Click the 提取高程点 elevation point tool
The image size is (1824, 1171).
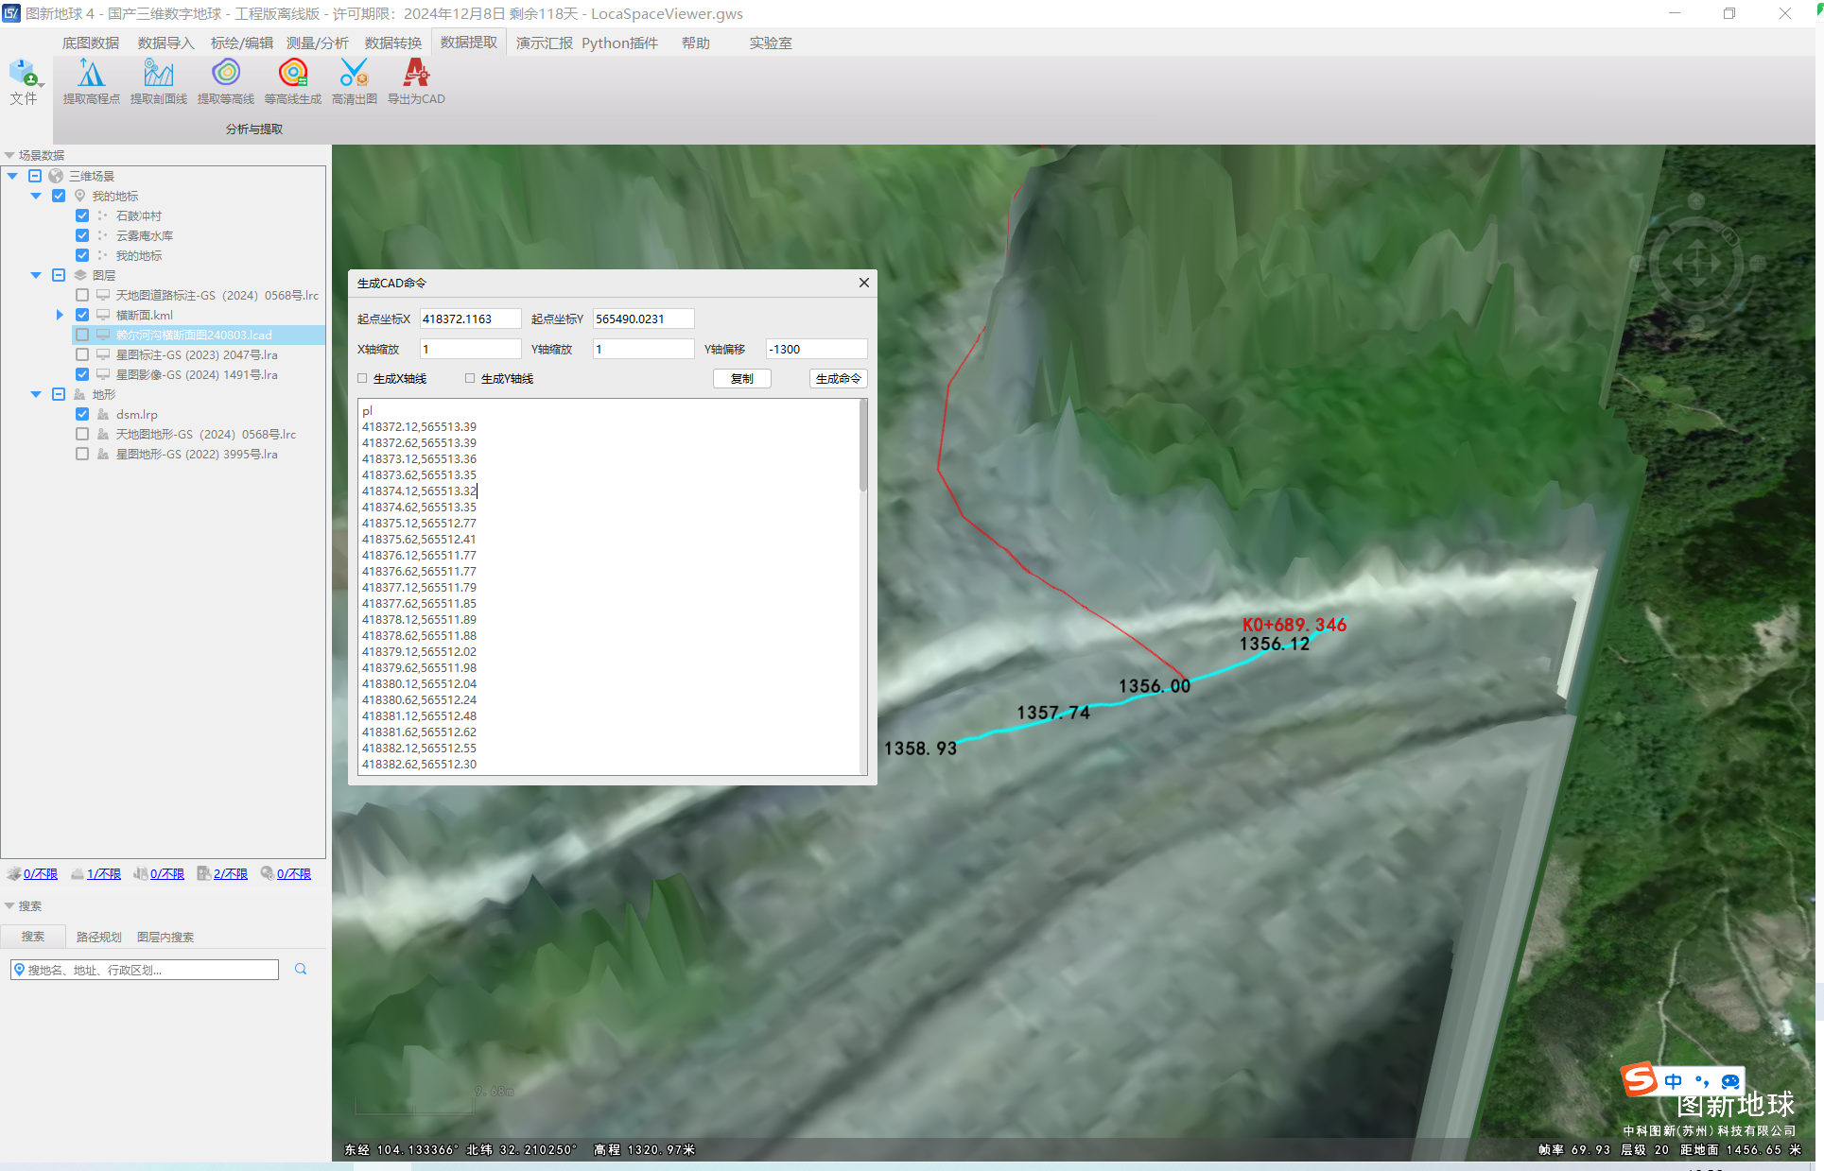[91, 81]
